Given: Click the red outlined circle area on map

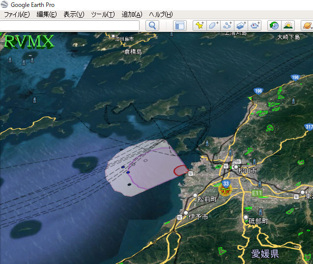Looking at the screenshot, I should [x=180, y=170].
